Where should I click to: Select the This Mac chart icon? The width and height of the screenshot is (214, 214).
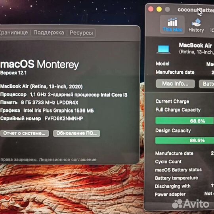172,22
